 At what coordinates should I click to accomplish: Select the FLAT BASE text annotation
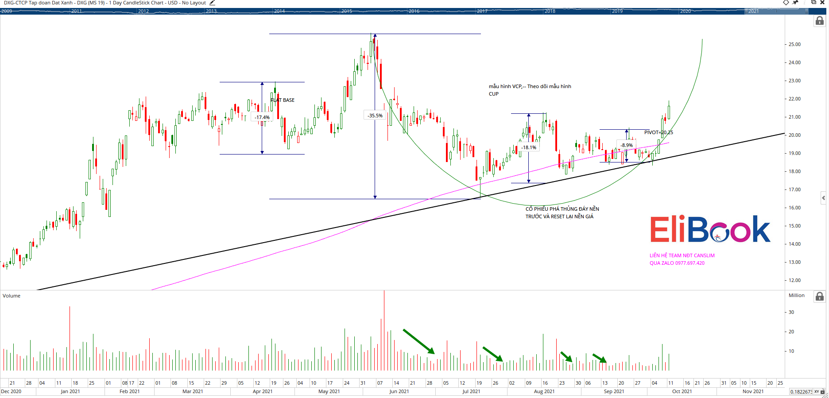point(283,100)
